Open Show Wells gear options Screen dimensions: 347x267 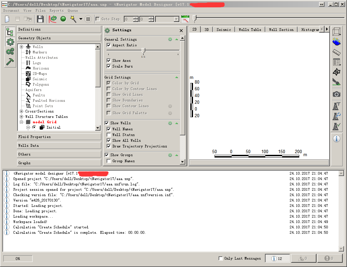(x=170, y=123)
